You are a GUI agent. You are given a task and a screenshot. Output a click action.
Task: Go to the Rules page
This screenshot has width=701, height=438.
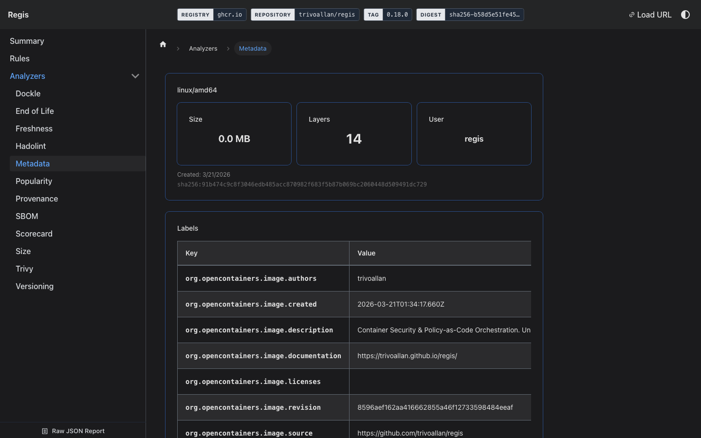19,58
